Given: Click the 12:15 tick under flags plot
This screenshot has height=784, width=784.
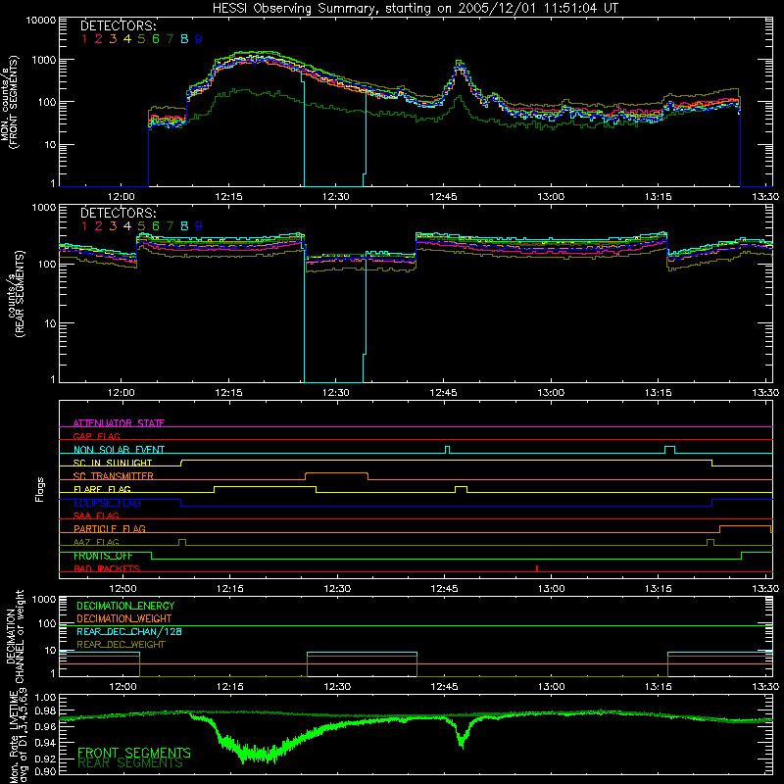Looking at the screenshot, I should pyautogui.click(x=230, y=589).
